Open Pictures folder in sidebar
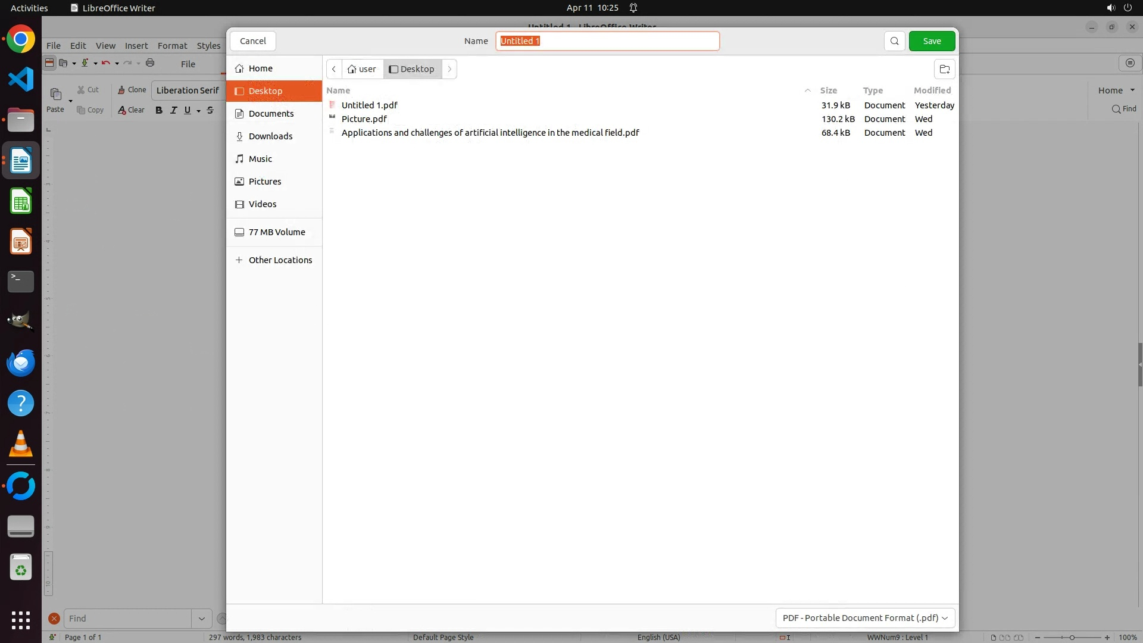The width and height of the screenshot is (1143, 643). [265, 182]
